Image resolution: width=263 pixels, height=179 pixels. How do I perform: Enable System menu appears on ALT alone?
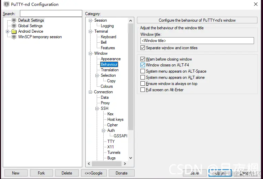(x=143, y=77)
